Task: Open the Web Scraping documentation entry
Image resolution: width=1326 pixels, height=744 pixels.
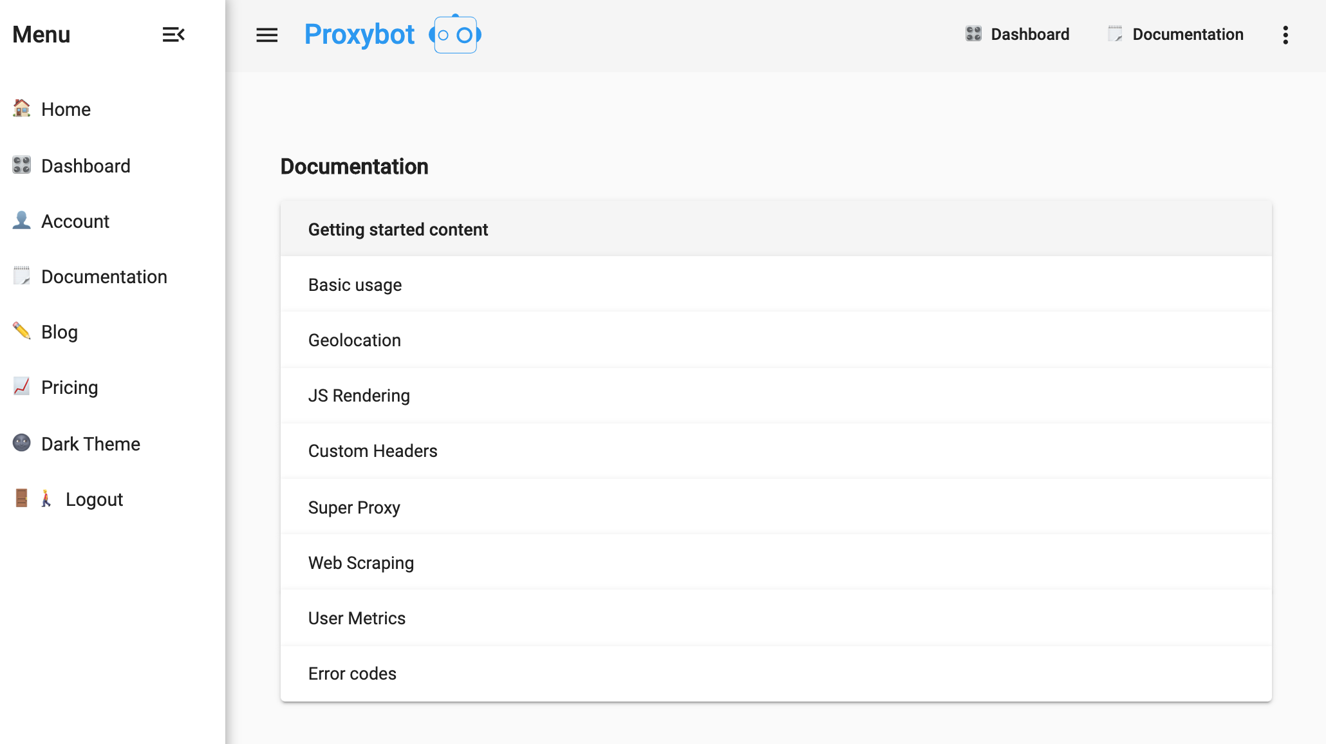Action: tap(776, 563)
